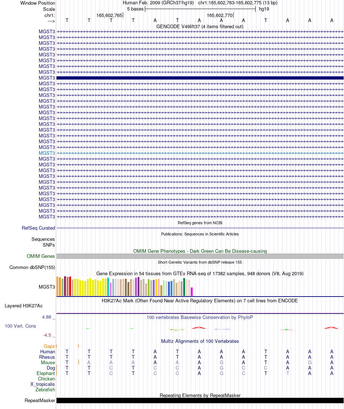The width and height of the screenshot is (344, 409).
Task: Click the 4.88 PhyloP upper scale value
Action: 46,317
